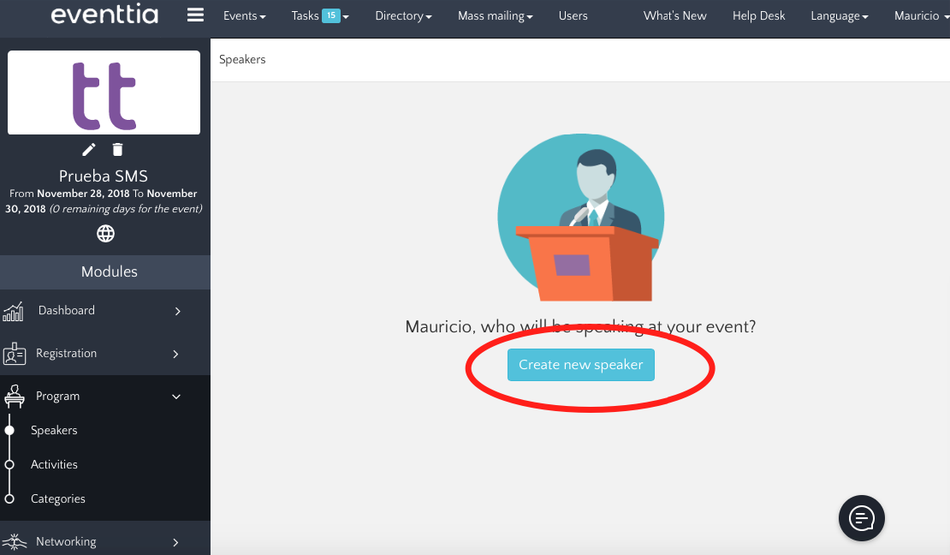This screenshot has height=555, width=950.
Task: Open the chat support bubble
Action: tap(861, 518)
